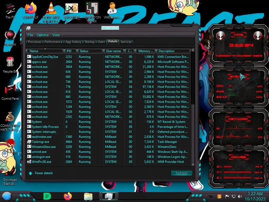Select the SppExtComObj.Exe row
The image size is (269, 202).
(x=108, y=57)
